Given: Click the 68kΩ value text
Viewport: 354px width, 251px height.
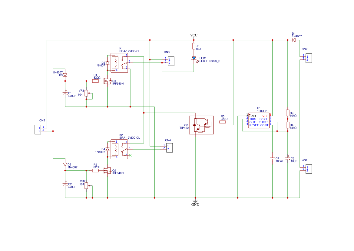Looking at the screenshot, I should pyautogui.click(x=293, y=128).
